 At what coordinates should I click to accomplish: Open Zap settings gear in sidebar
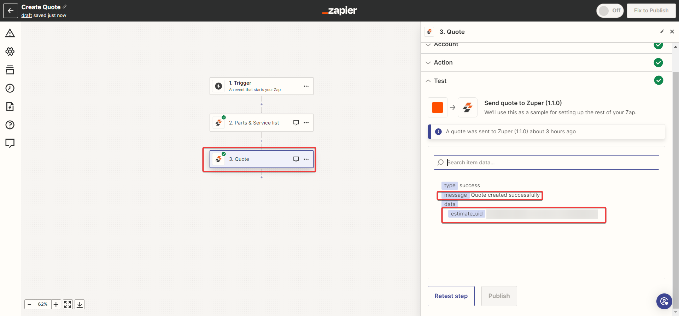10,51
